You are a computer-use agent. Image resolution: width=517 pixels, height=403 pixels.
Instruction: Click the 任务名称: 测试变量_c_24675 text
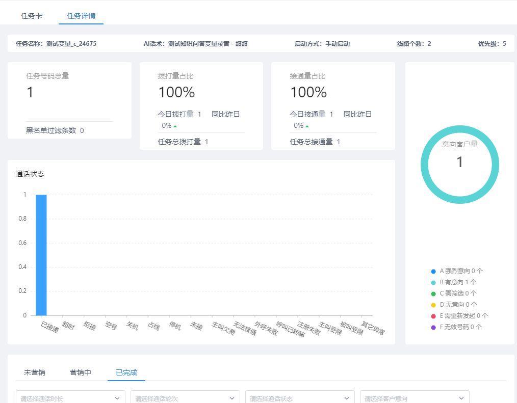pos(56,43)
